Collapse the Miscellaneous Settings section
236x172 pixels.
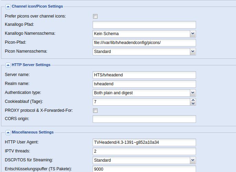[8, 132]
